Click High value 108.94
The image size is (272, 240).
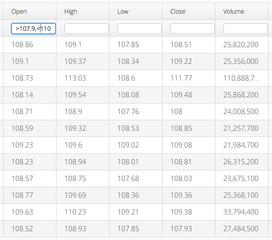[x=75, y=162]
